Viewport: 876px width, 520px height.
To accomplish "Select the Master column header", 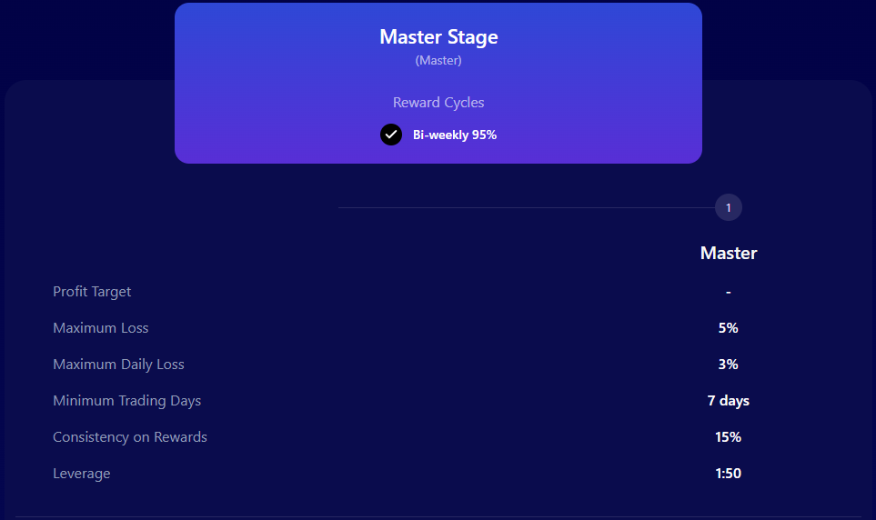I will pos(729,253).
